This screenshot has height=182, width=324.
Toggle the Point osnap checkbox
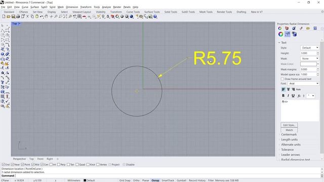pos(22,164)
